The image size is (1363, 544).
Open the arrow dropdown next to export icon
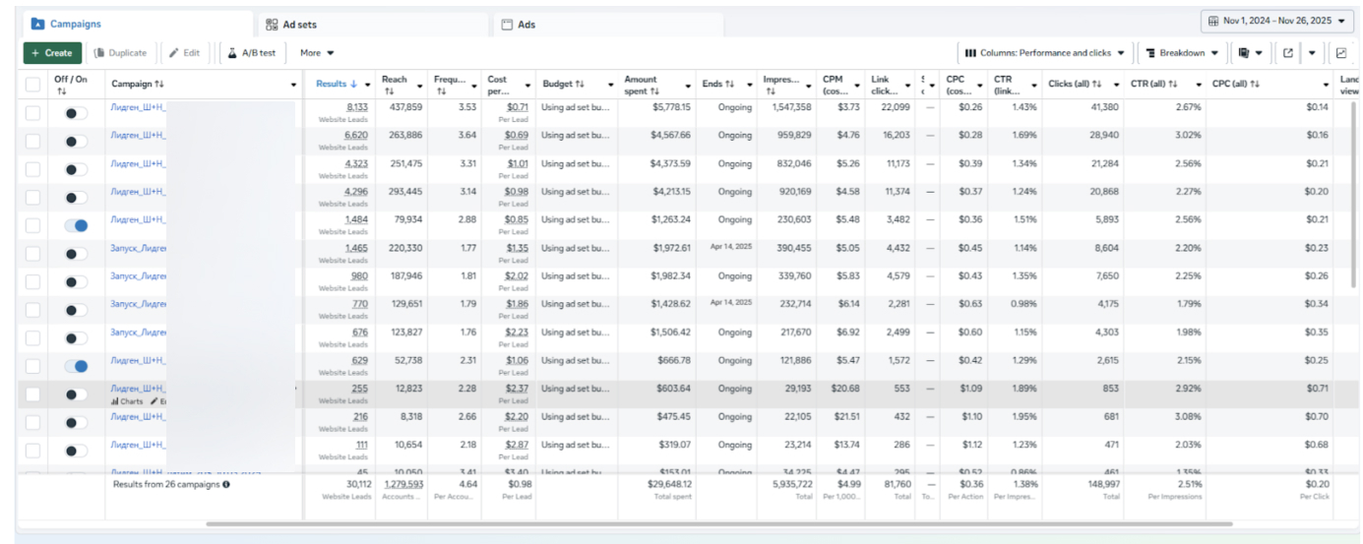[x=1314, y=53]
